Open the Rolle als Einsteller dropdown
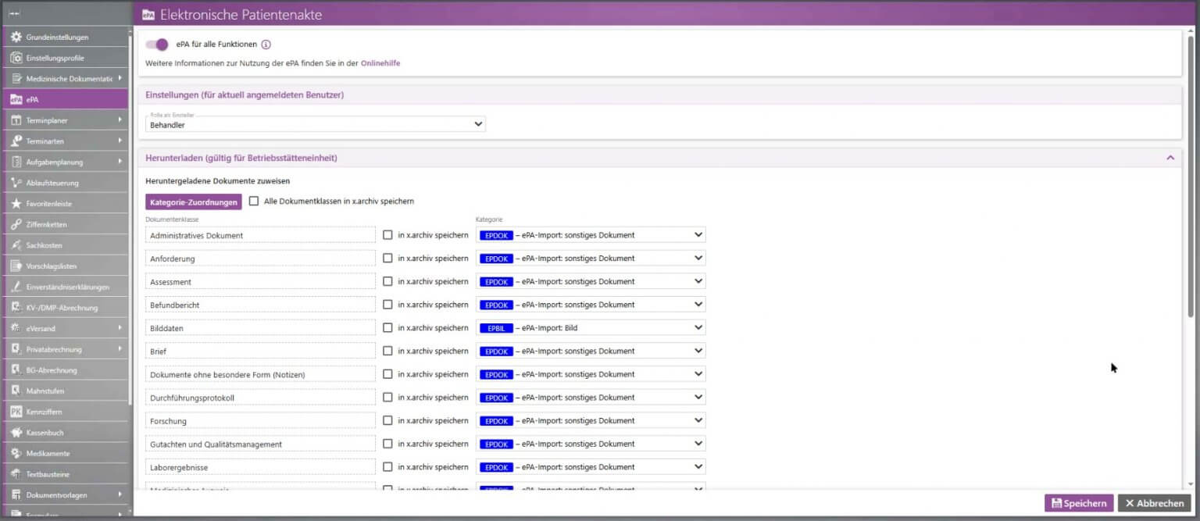This screenshot has width=1200, height=521. tap(316, 124)
